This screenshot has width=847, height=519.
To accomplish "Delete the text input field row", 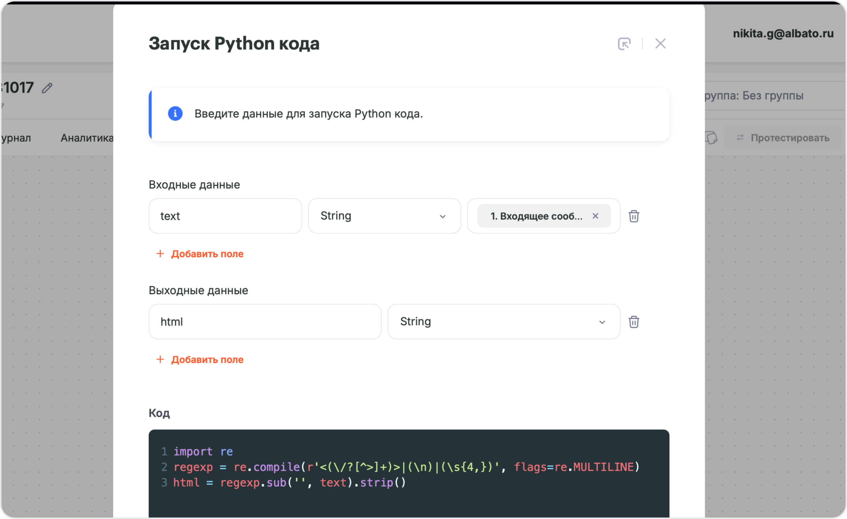I will tap(634, 216).
